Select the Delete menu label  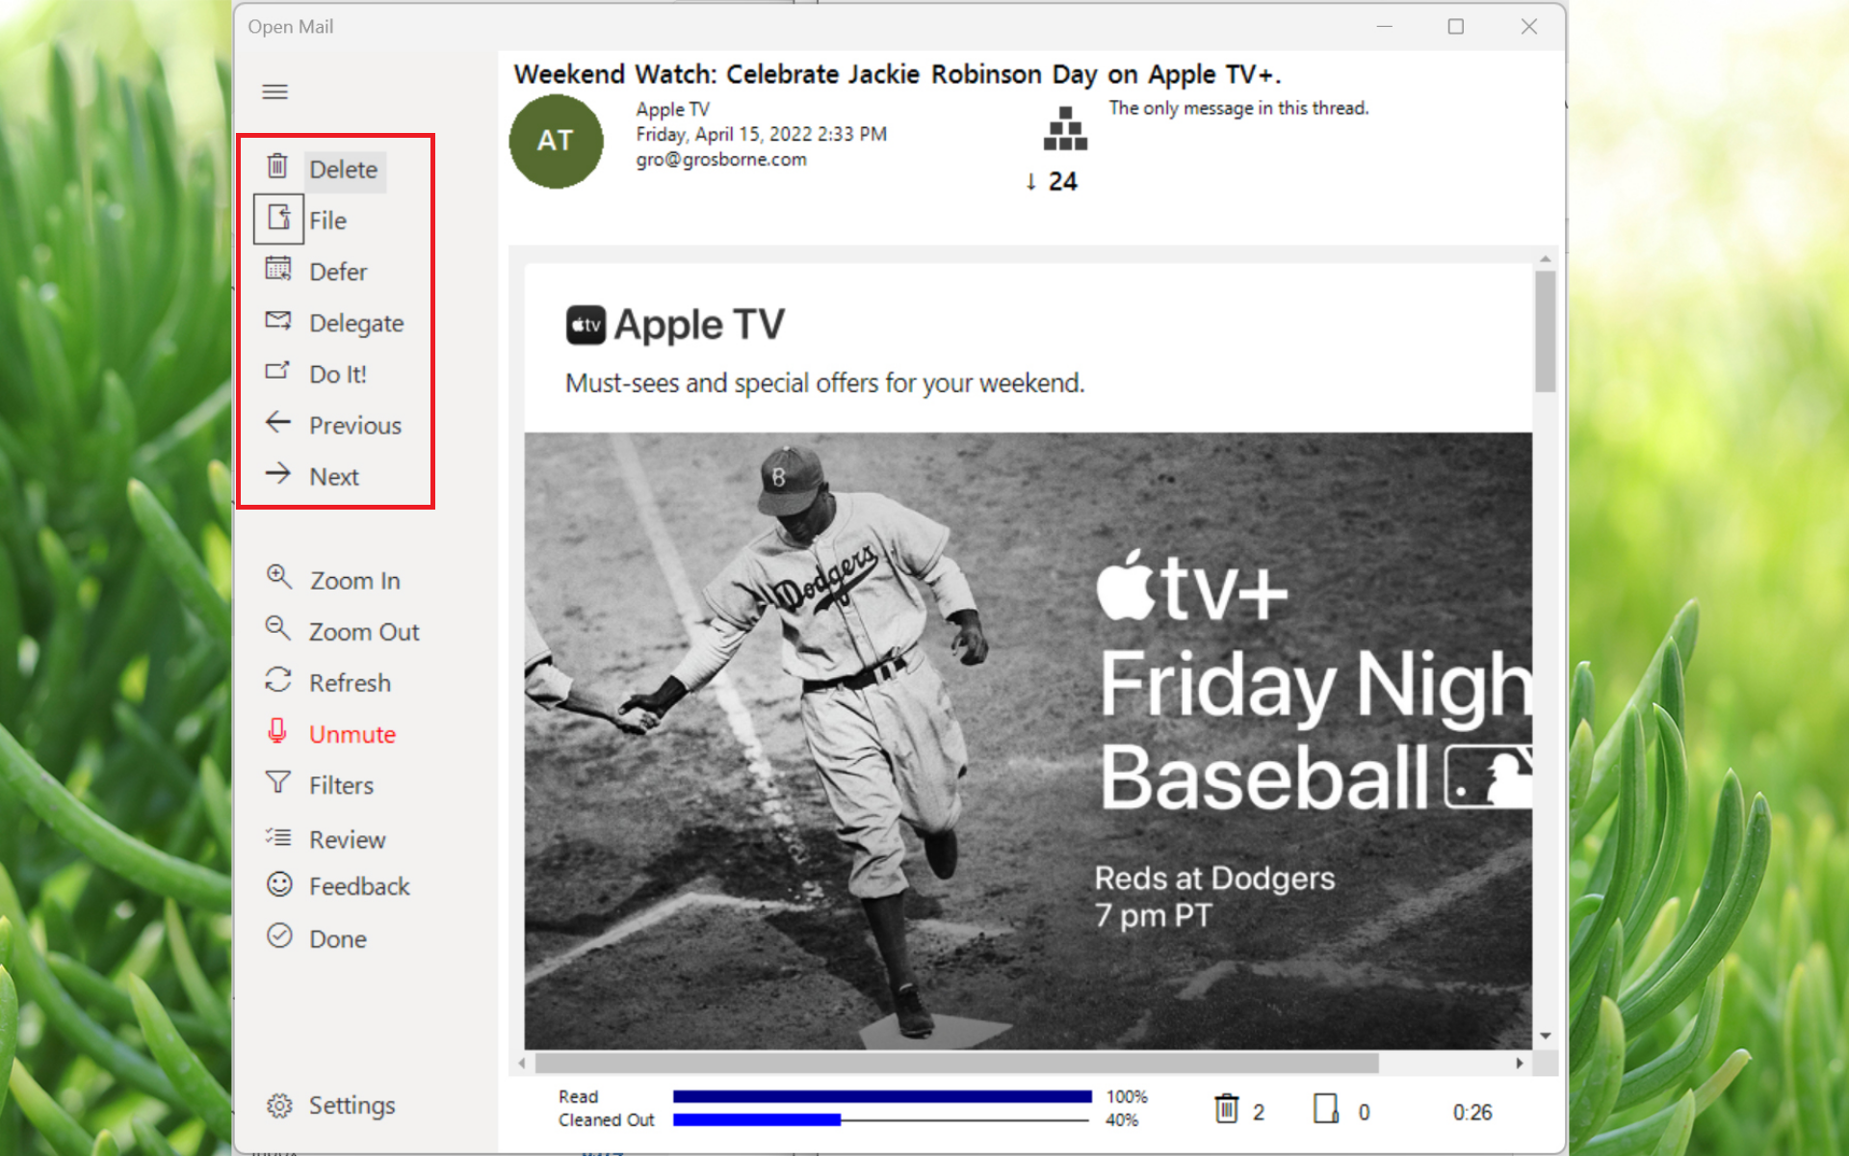(x=344, y=170)
